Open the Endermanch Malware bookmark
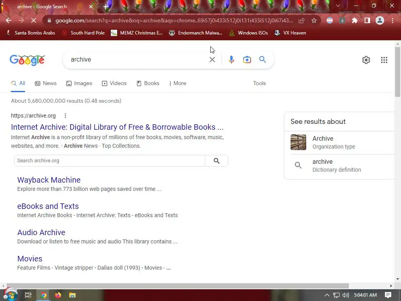Image resolution: width=401 pixels, height=301 pixels. [196, 33]
